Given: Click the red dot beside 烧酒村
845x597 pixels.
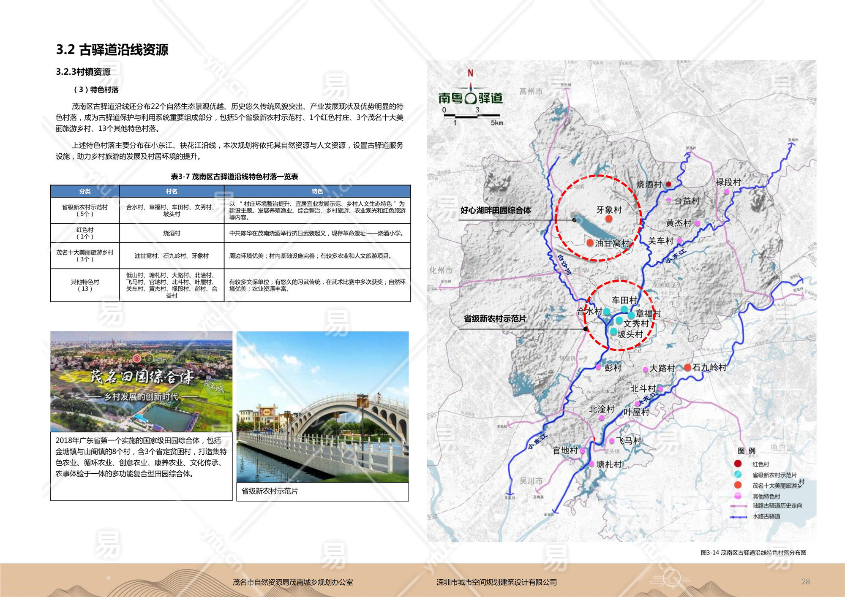Looking at the screenshot, I should 668,184.
